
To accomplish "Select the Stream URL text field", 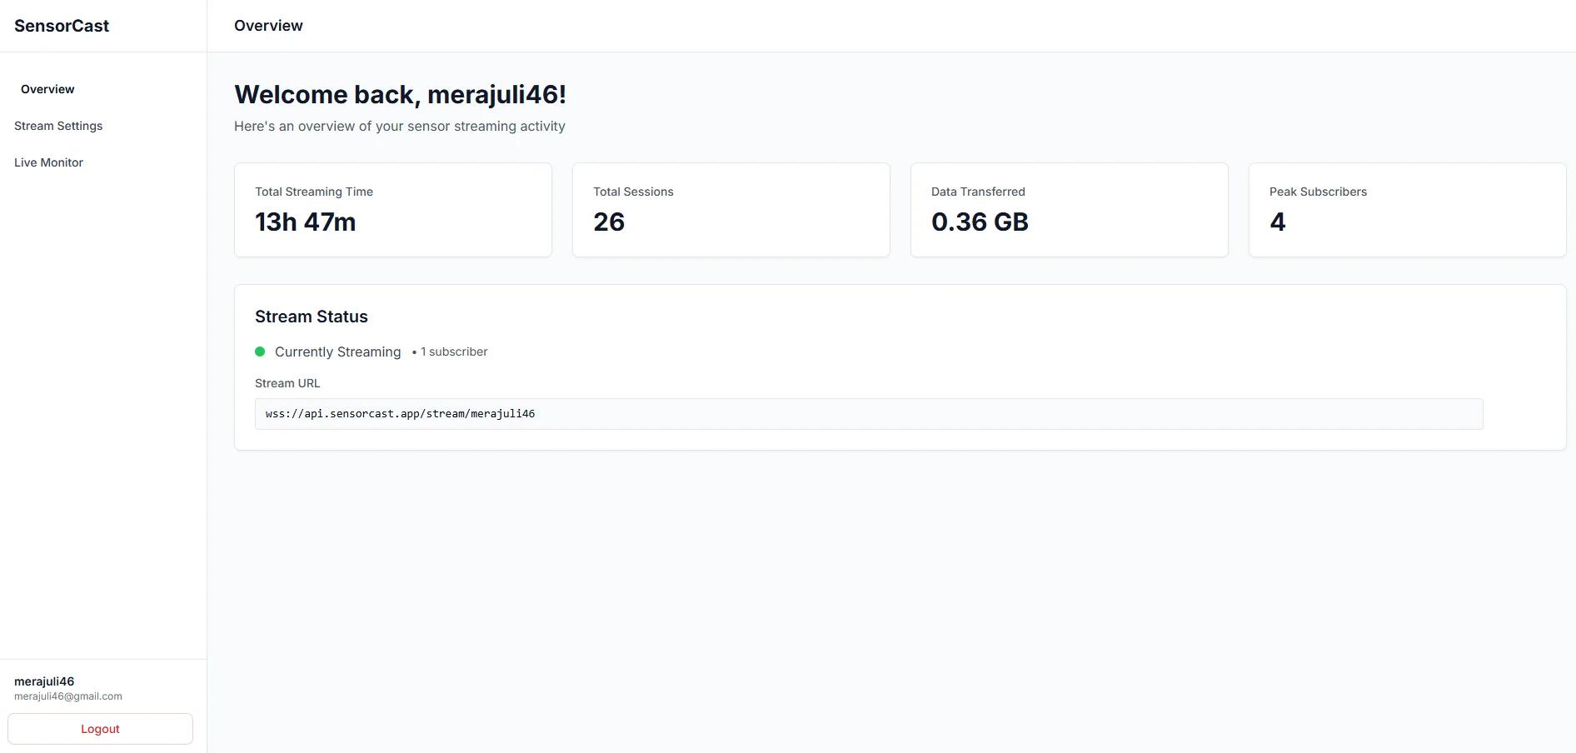I will [869, 413].
